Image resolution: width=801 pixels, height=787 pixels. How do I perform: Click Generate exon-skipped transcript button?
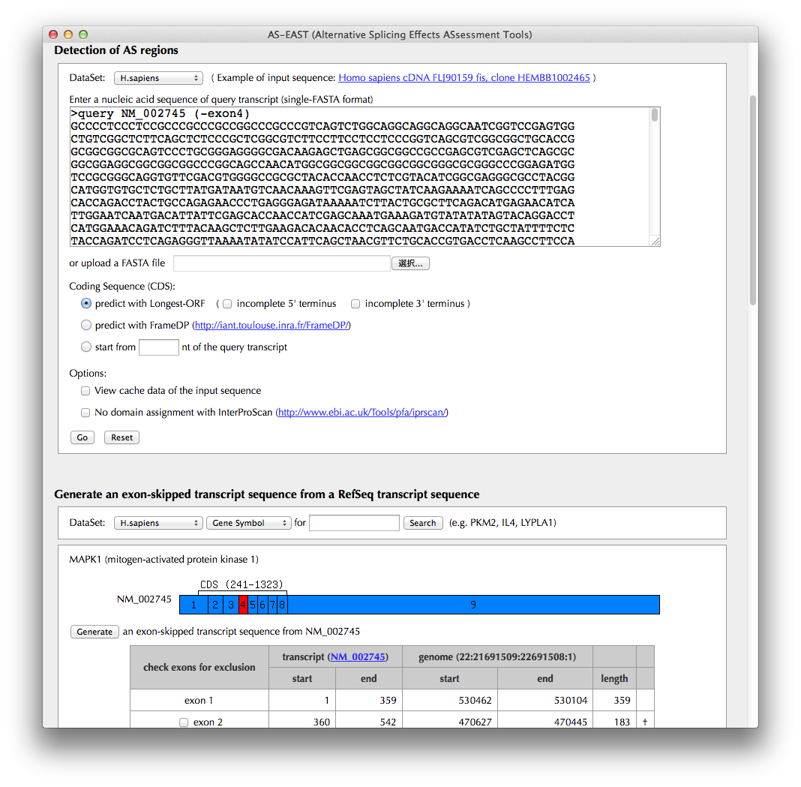pos(94,632)
